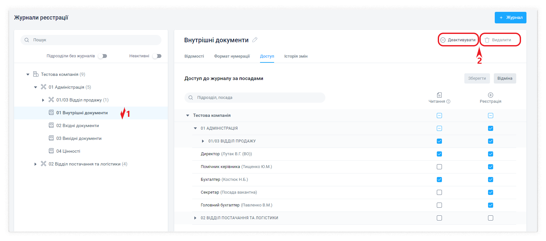Expand 02 Відділ постачання та логістики in left tree

click(x=36, y=164)
